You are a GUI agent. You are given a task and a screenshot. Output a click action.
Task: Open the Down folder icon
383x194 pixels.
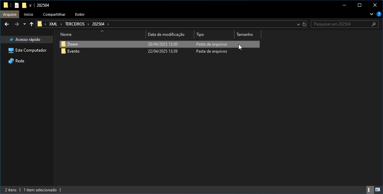pos(63,44)
